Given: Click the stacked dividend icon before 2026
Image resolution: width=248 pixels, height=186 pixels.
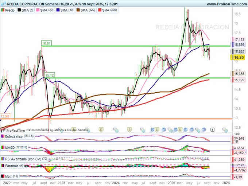Looking at the screenshot, I should pyautogui.click(x=225, y=130).
